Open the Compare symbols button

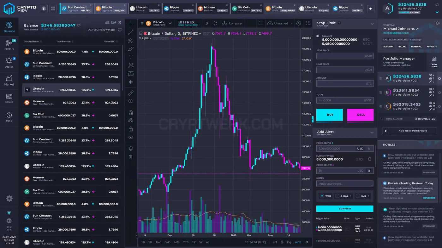point(232,23)
